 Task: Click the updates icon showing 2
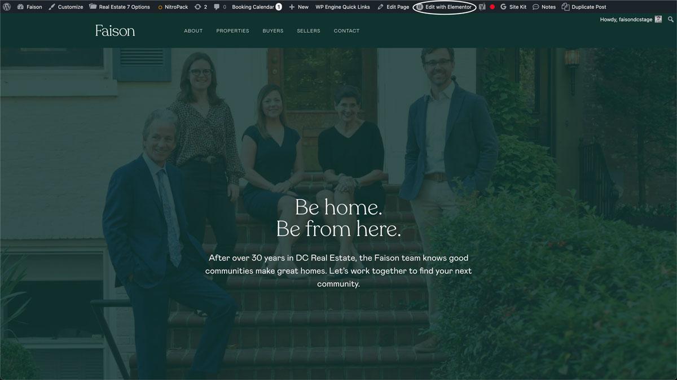coord(200,7)
